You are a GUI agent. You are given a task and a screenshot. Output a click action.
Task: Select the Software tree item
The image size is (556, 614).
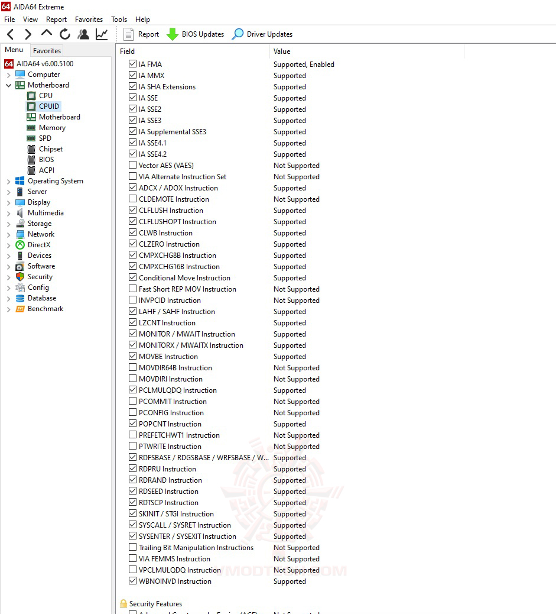click(x=41, y=266)
